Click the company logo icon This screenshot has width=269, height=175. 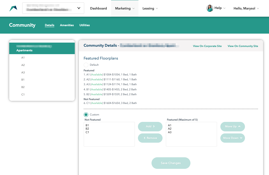[13, 8]
